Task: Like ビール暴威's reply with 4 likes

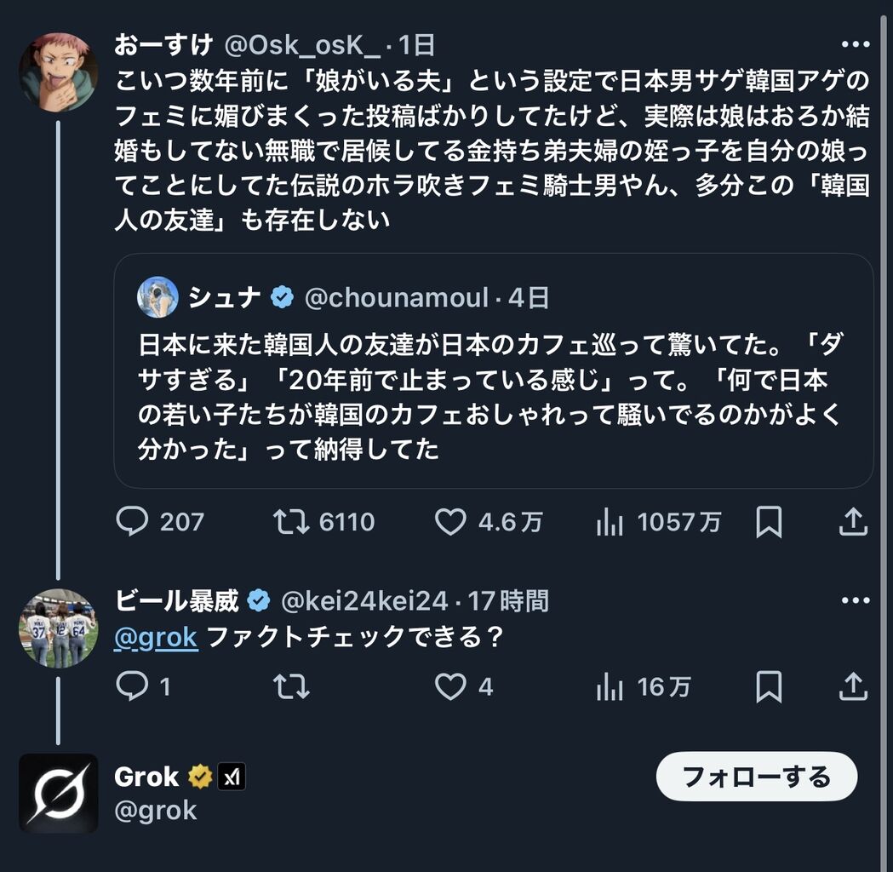Action: [450, 686]
